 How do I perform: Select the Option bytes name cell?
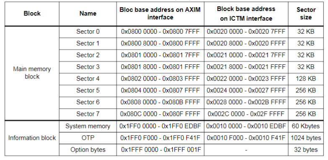[x=88, y=150]
